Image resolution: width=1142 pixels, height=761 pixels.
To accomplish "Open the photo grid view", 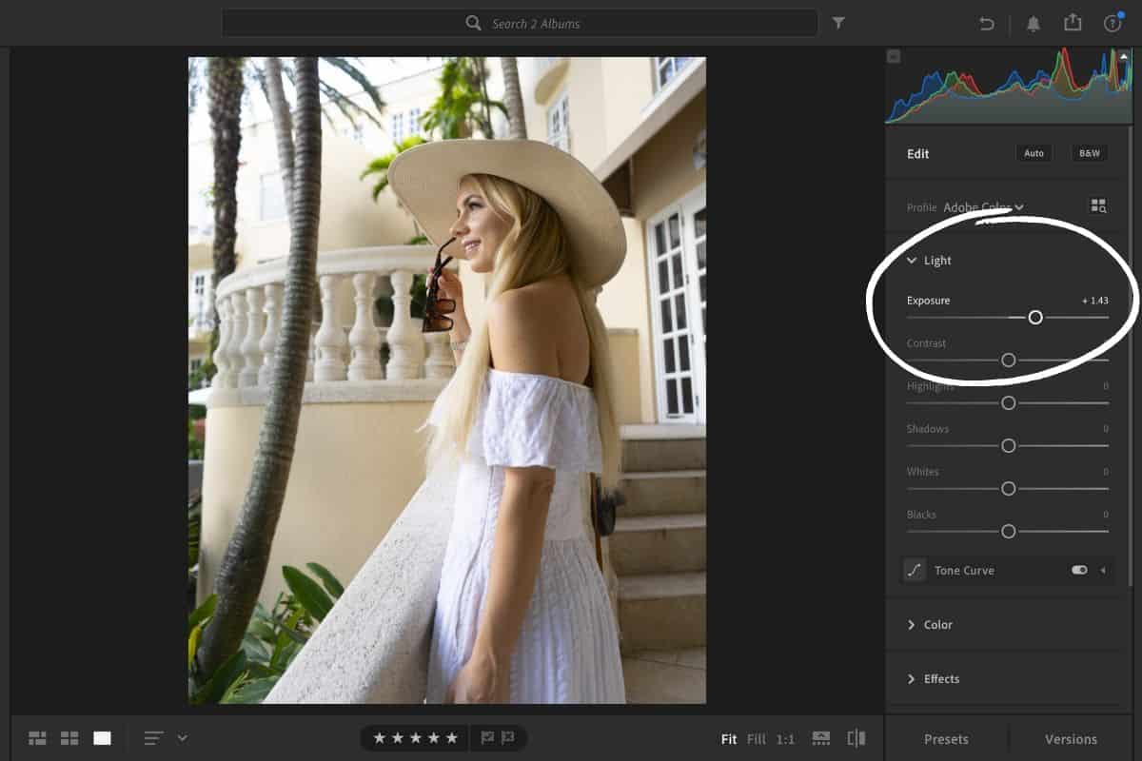I will [36, 737].
